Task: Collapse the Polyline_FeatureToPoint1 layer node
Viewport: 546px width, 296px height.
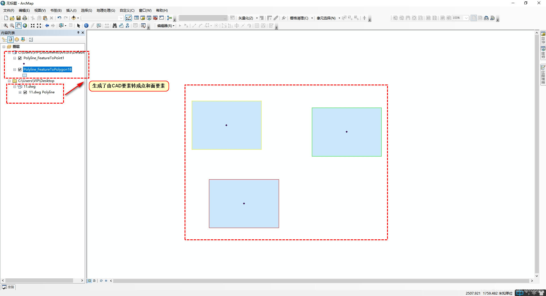Action: click(15, 58)
